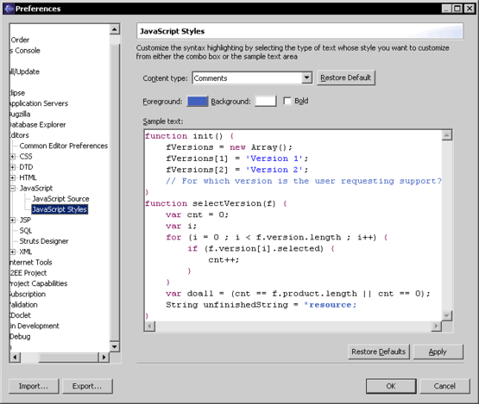The width and height of the screenshot is (479, 404).
Task: Open the Content type combo box
Action: [x=306, y=78]
